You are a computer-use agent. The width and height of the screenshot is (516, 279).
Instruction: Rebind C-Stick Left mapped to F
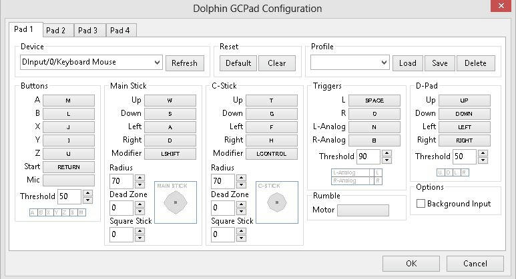click(272, 127)
